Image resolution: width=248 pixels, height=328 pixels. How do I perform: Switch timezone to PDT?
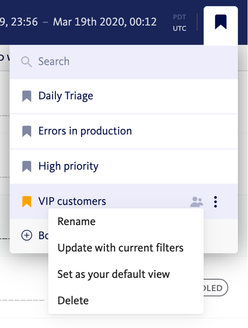point(179,17)
